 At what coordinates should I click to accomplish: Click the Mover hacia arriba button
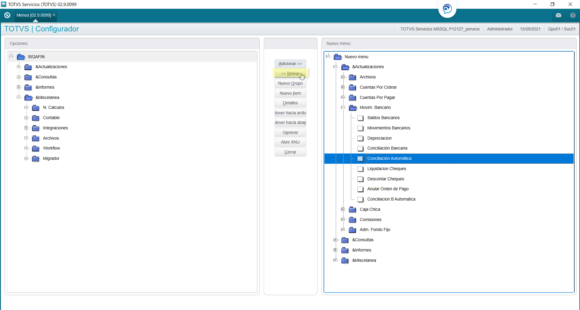click(x=290, y=113)
